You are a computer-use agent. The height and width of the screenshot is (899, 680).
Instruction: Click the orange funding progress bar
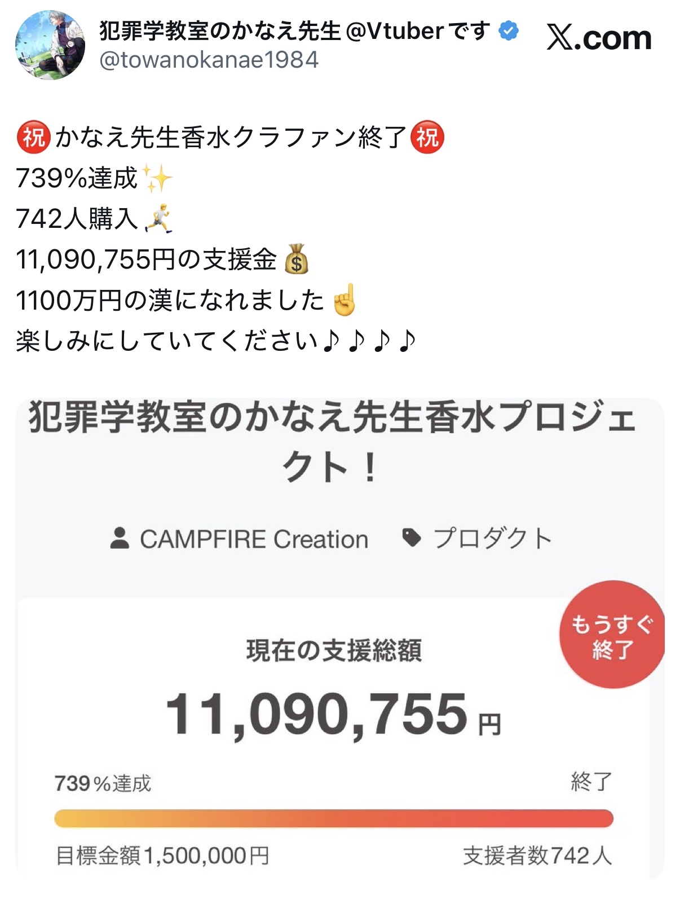[333, 818]
